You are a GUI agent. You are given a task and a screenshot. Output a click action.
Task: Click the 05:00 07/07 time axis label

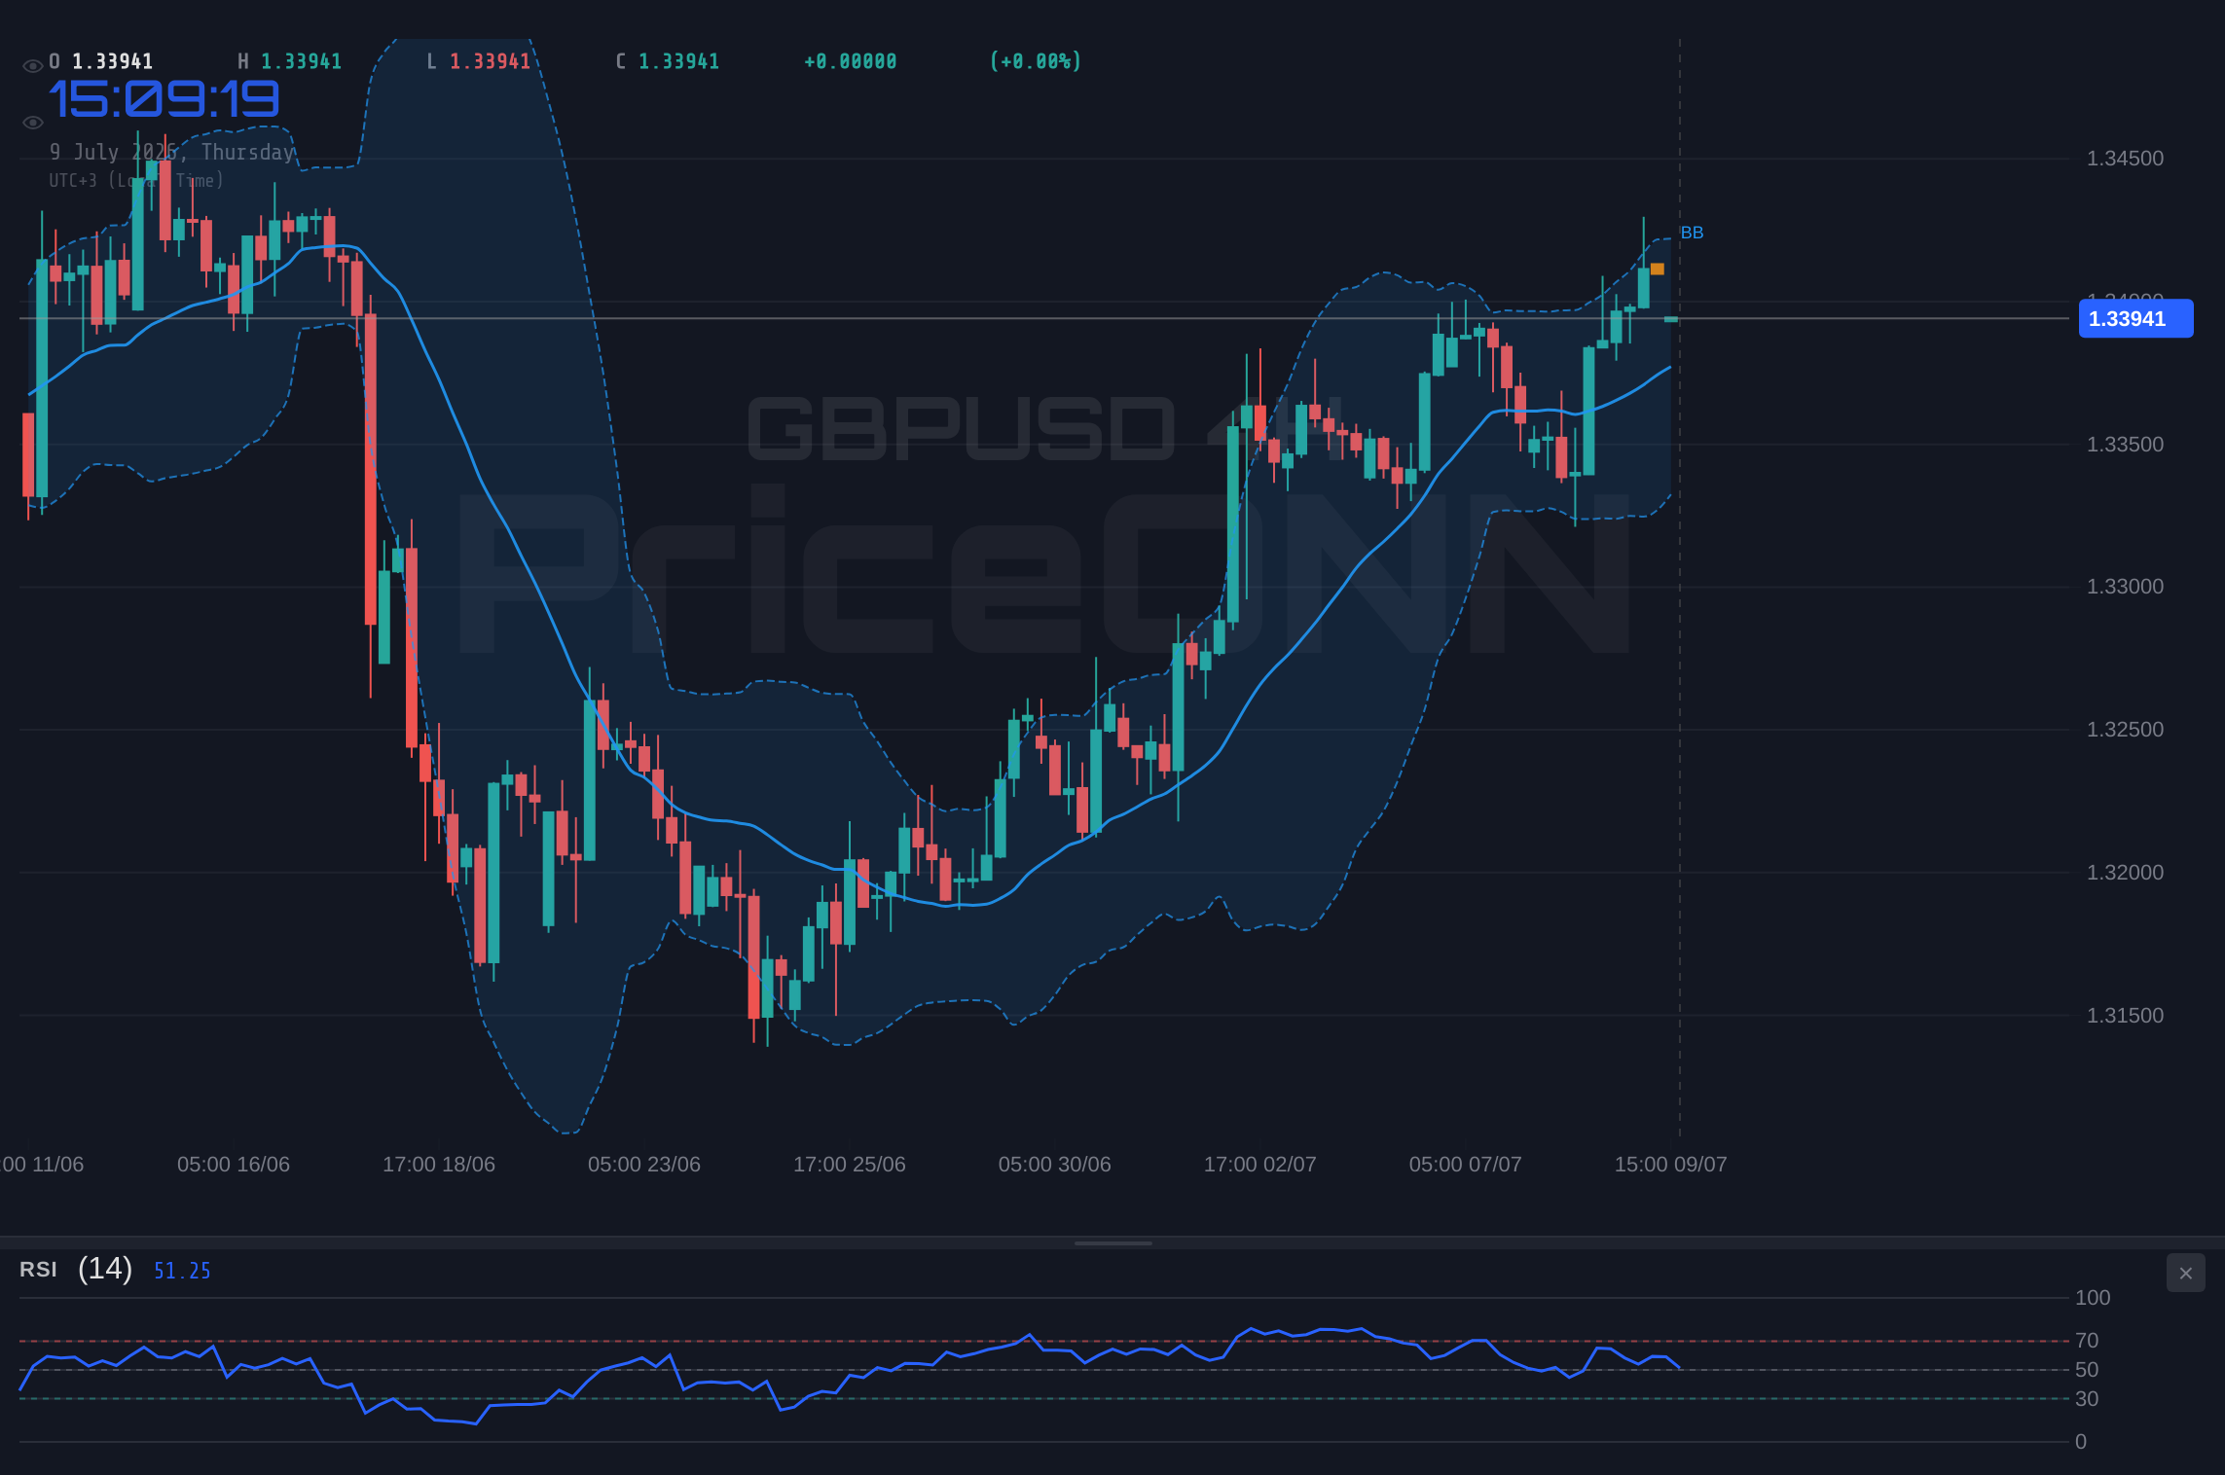[x=1466, y=1165]
